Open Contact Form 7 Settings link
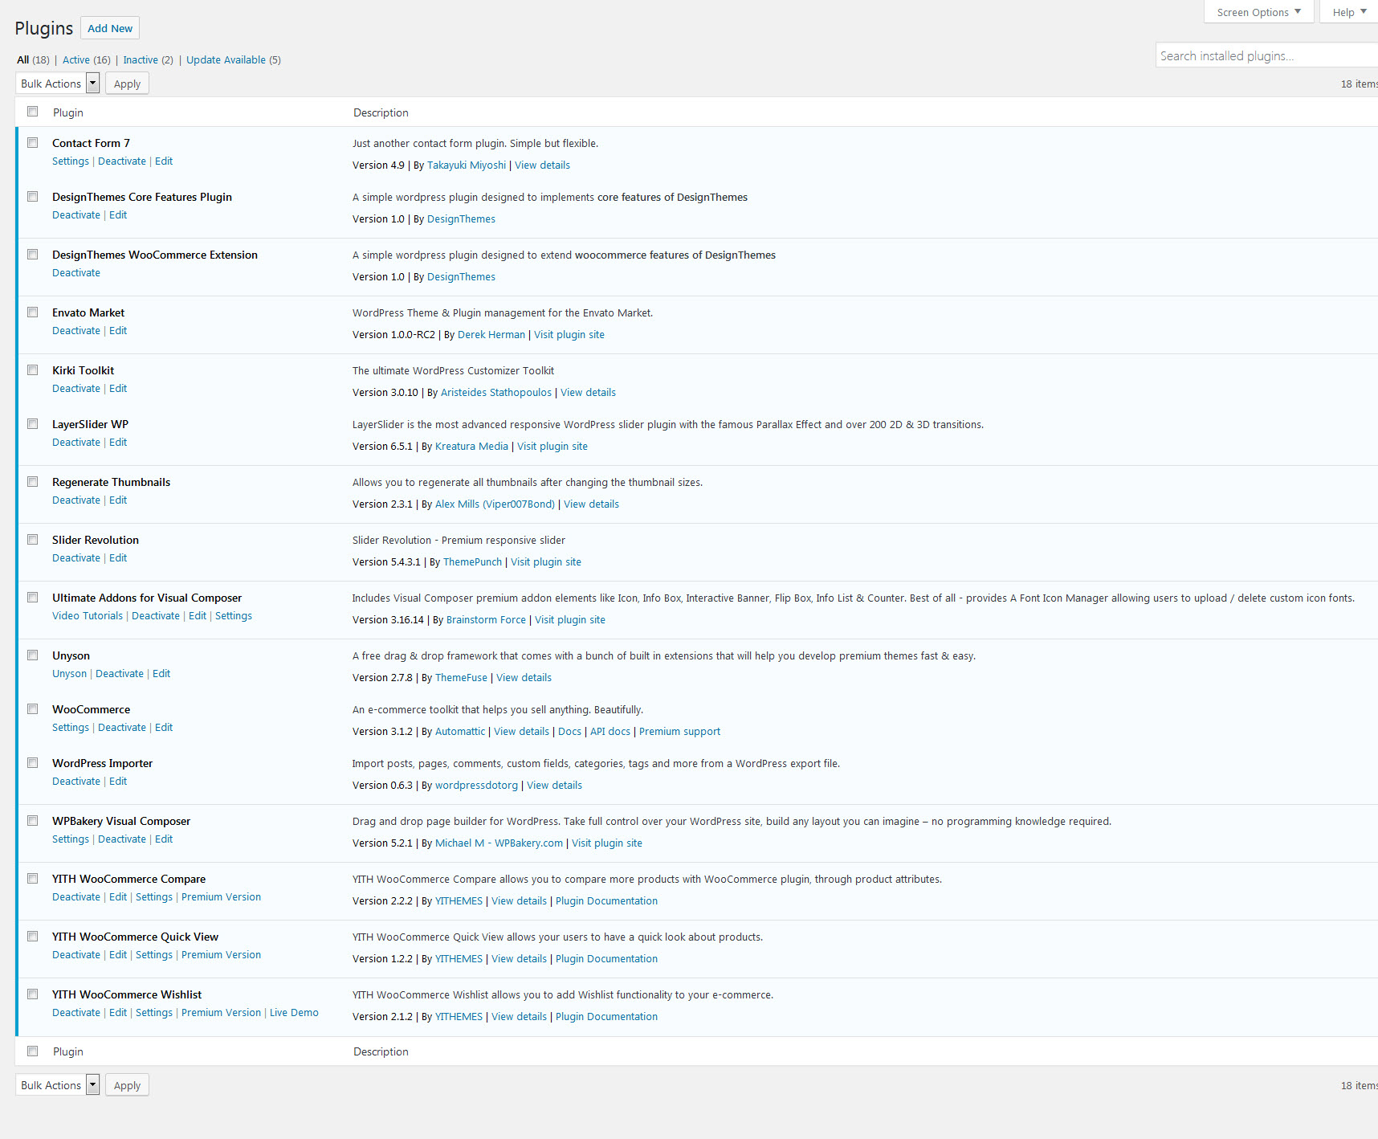 click(71, 161)
